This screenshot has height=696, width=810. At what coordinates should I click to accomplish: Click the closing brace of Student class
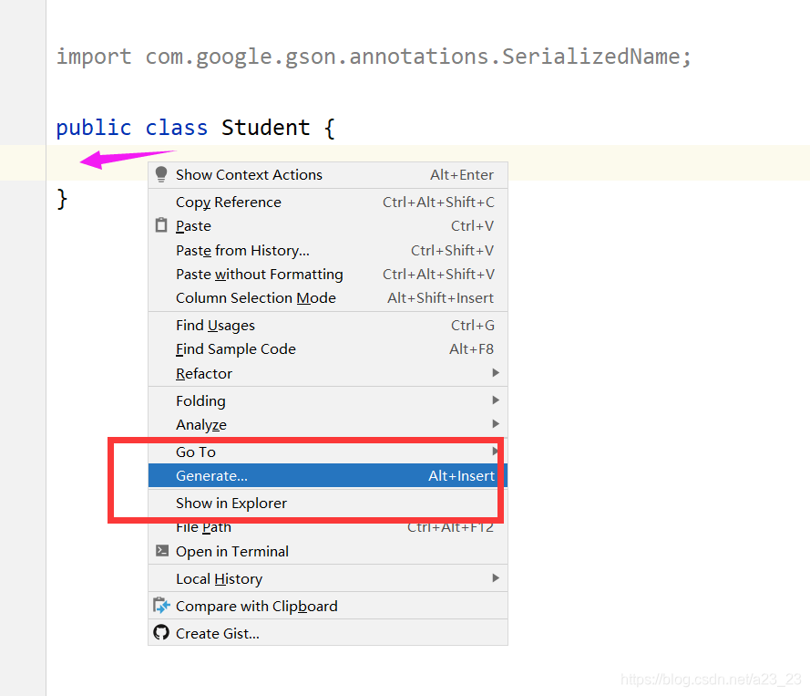pos(62,199)
